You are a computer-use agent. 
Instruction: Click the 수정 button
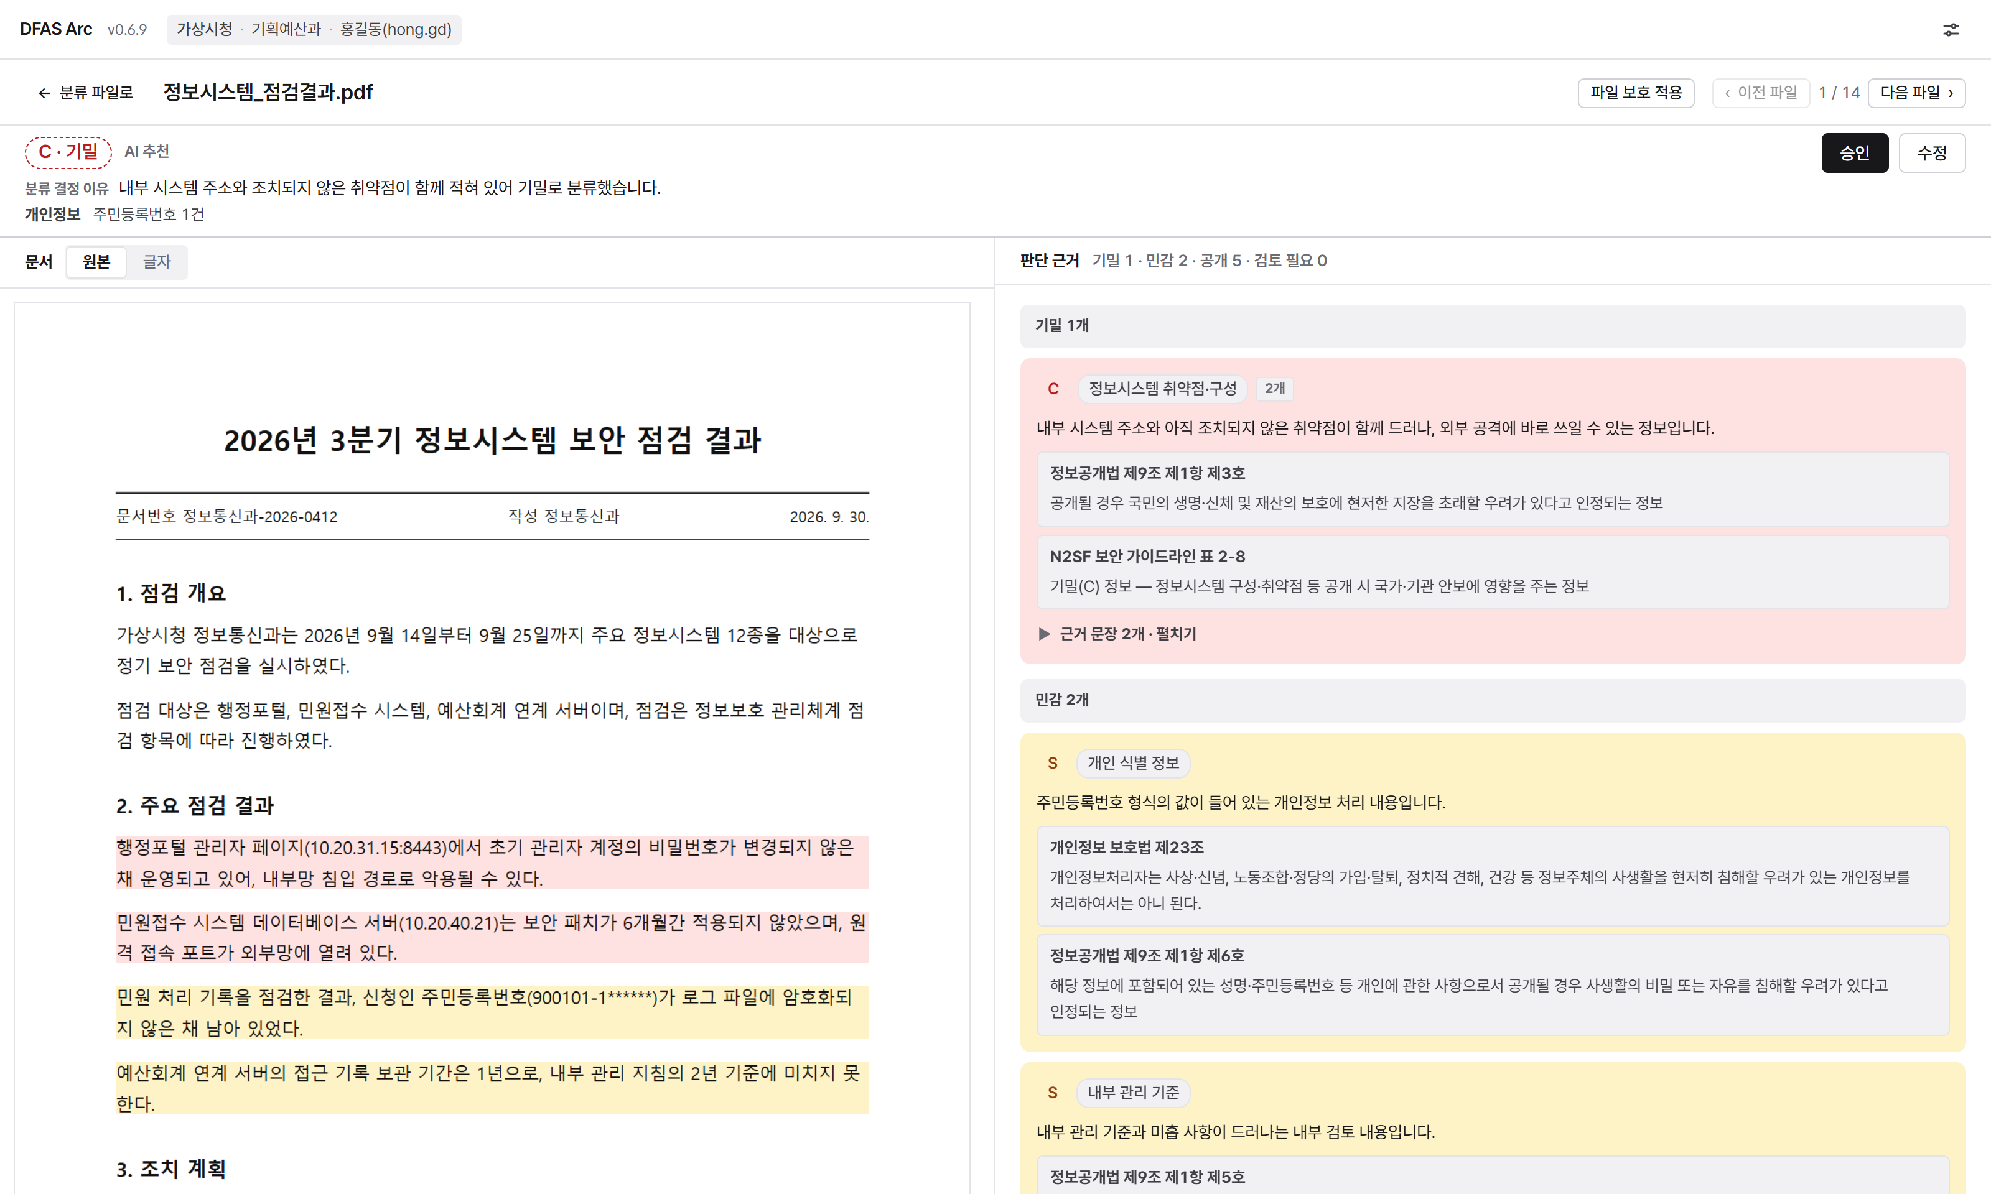1931,153
